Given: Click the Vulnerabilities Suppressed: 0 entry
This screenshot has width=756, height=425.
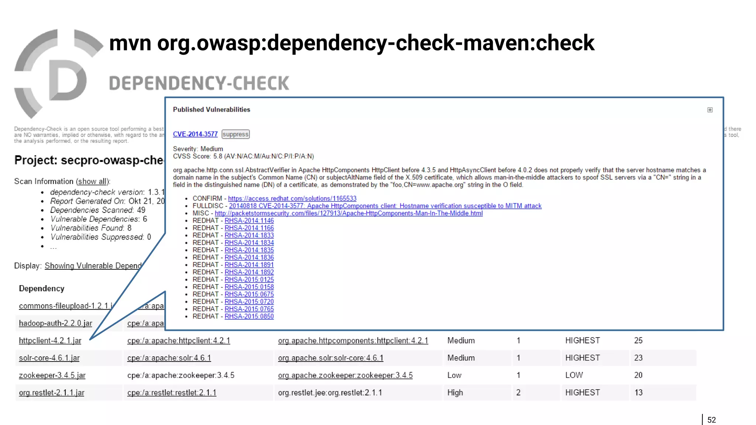Looking at the screenshot, I should 100,237.
